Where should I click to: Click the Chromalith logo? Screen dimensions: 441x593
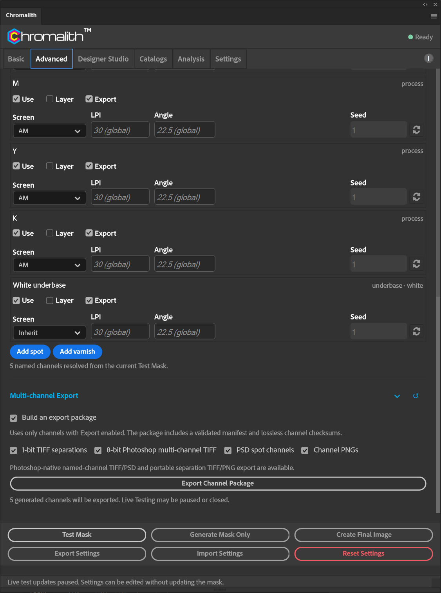[49, 36]
